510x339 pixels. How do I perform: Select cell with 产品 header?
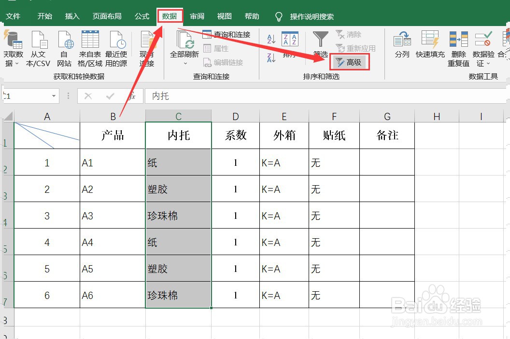point(113,136)
